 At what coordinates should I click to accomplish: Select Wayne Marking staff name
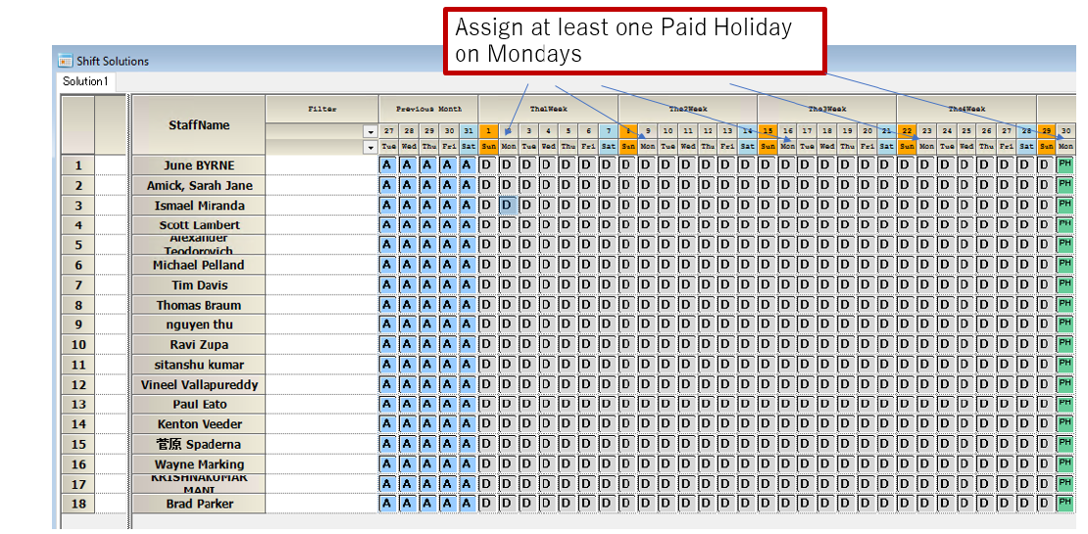coord(199,464)
